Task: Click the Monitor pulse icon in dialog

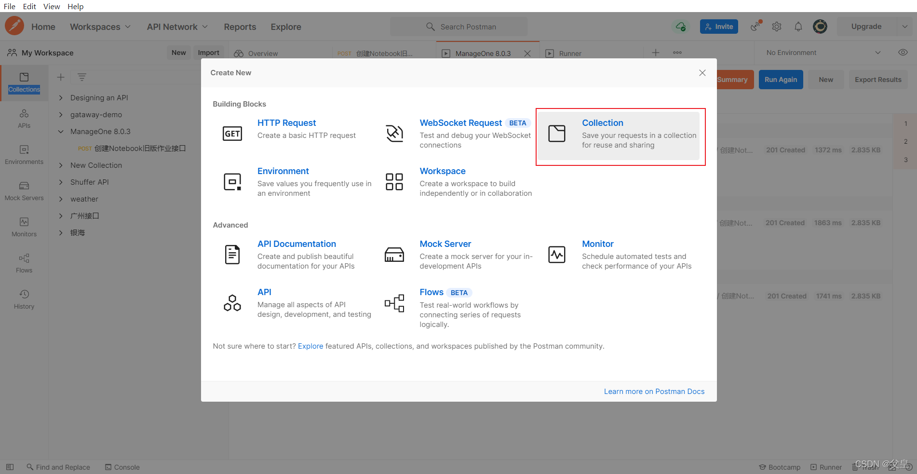Action: 557,255
